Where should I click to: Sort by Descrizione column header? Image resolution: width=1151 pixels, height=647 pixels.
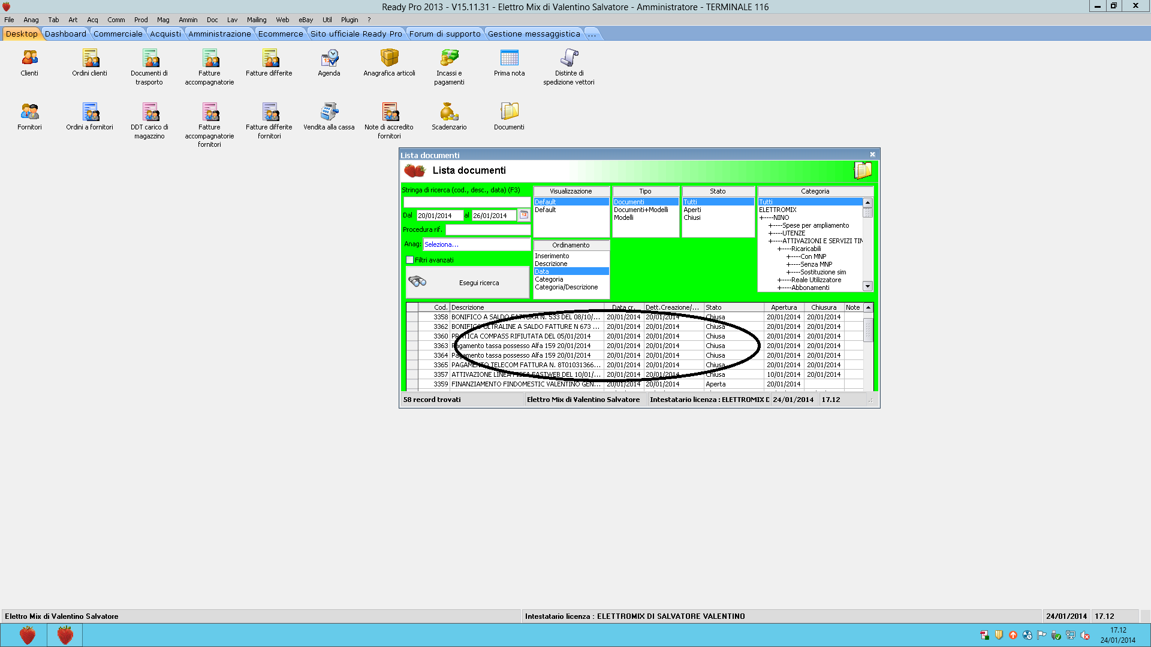526,307
